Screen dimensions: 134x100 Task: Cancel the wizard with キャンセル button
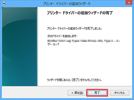(120, 93)
